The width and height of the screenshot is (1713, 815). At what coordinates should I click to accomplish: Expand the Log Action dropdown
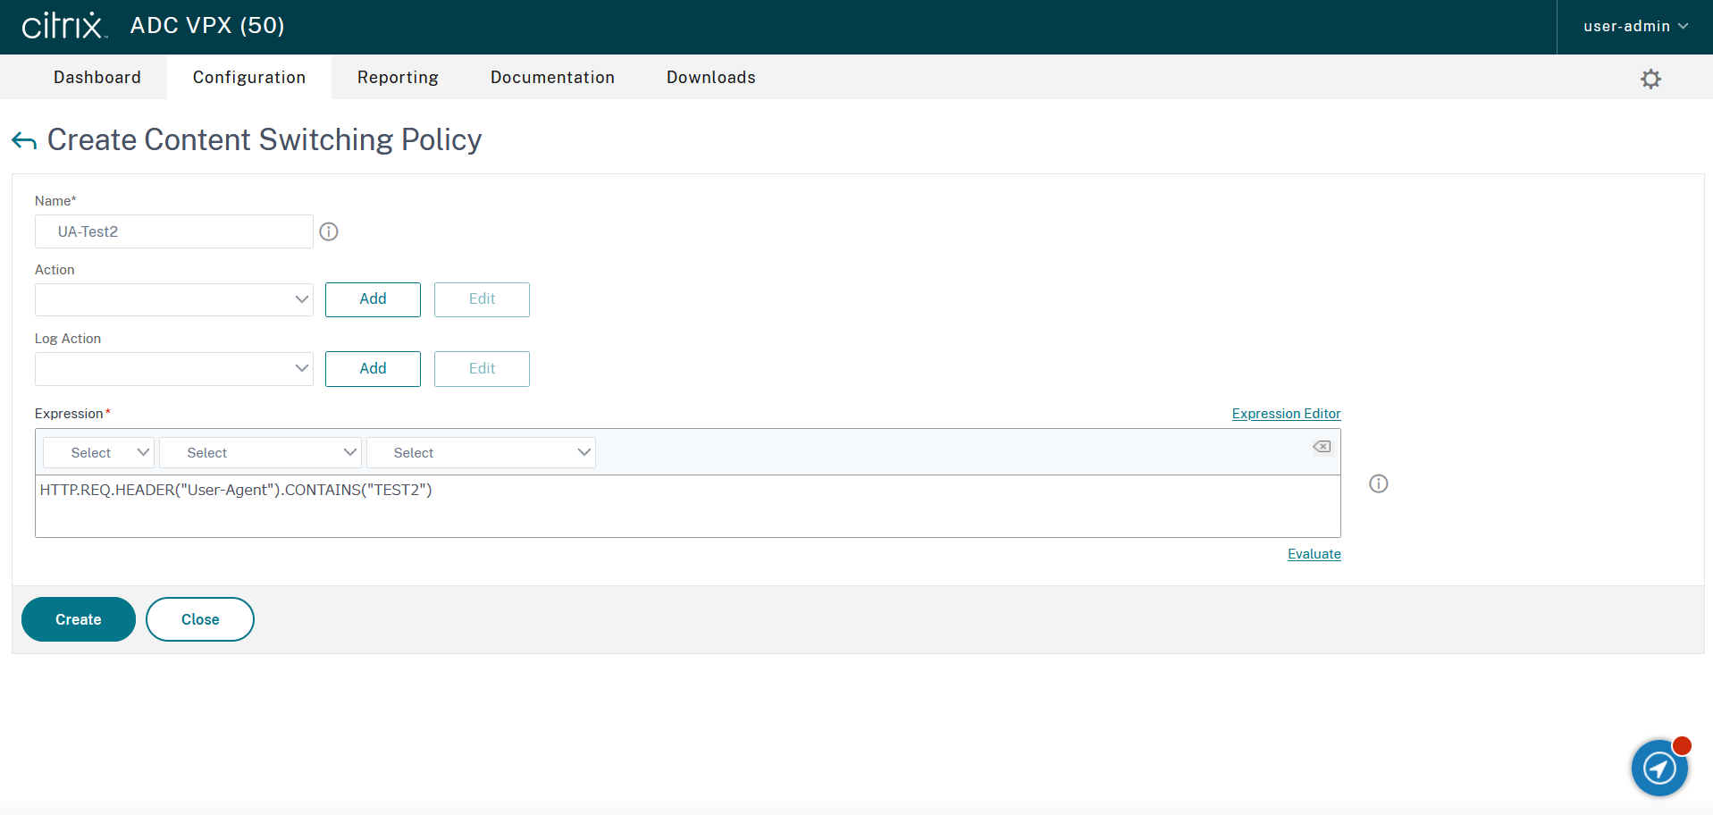click(174, 368)
